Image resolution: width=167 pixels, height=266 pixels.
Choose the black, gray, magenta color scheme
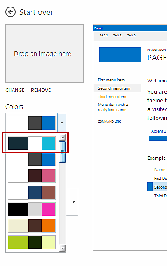[32, 209]
